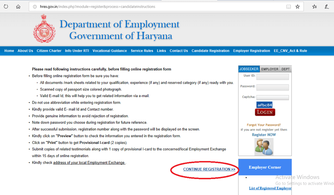Click the add notes pen icon
Screen dimensions: 334x195
pyautogui.click(x=326, y=7)
